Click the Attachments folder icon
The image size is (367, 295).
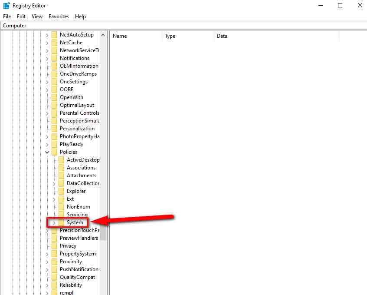pyautogui.click(x=61, y=176)
